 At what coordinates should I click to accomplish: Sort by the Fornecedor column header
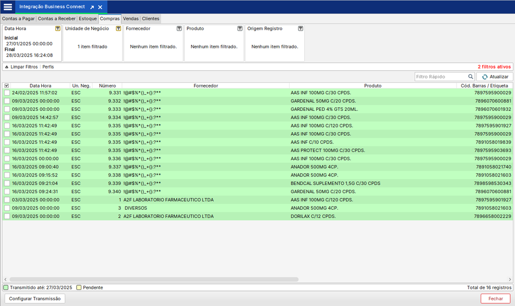(206, 86)
